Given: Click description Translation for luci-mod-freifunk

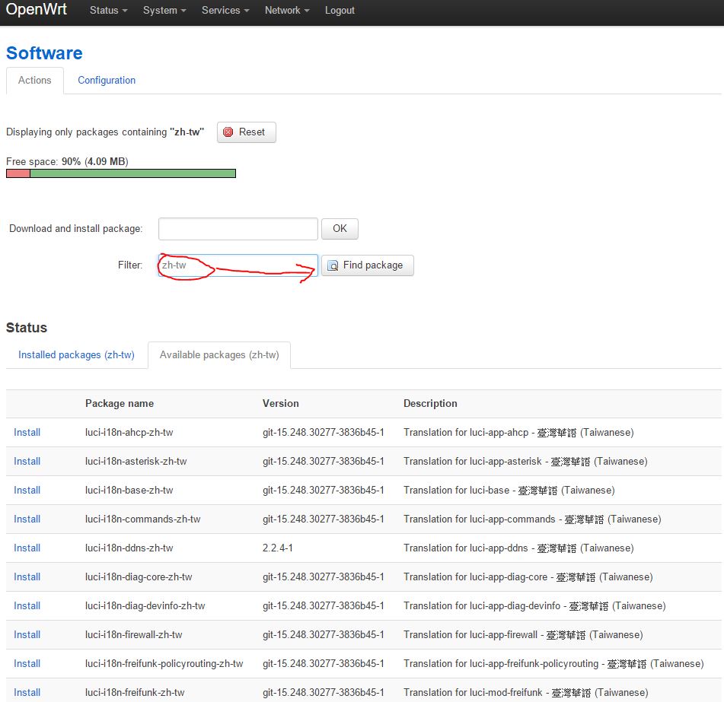Looking at the screenshot, I should [x=526, y=692].
